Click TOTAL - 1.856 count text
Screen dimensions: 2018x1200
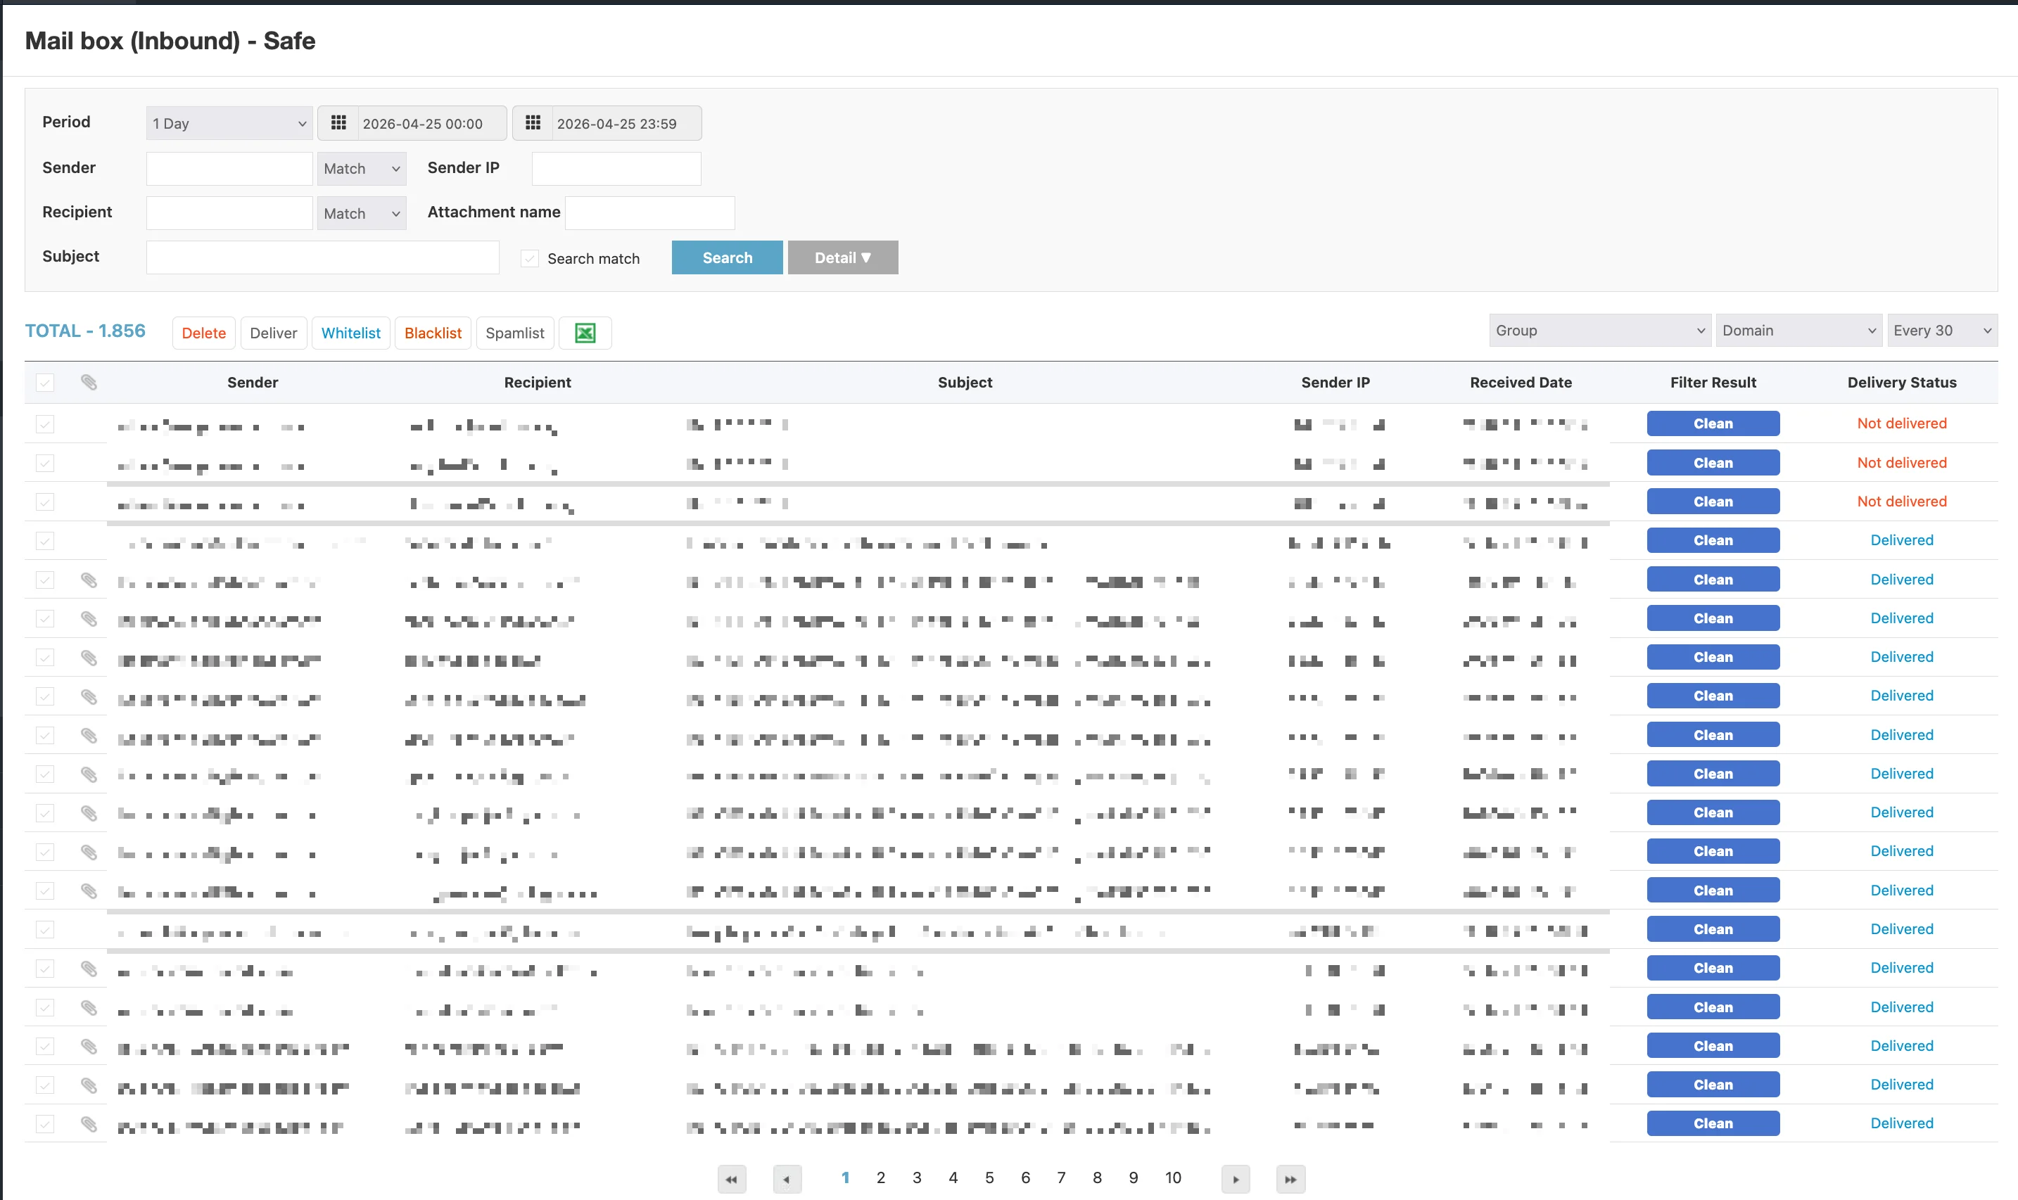pyautogui.click(x=85, y=331)
